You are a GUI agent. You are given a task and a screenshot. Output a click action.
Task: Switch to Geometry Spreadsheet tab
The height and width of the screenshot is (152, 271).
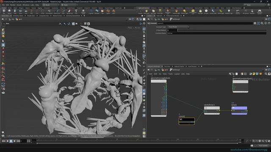tap(73, 16)
